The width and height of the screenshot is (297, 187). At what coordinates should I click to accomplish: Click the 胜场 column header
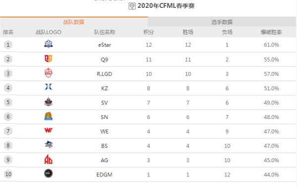coord(188,32)
